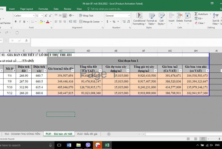Top-align the cell content
The image size is (222, 149).
[x=56, y=15]
